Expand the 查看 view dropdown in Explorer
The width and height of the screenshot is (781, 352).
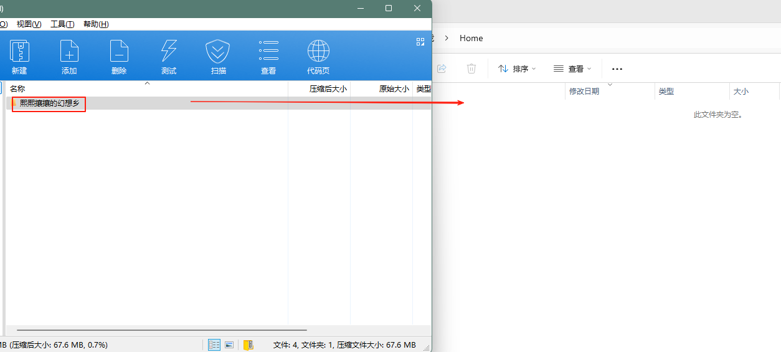point(572,69)
